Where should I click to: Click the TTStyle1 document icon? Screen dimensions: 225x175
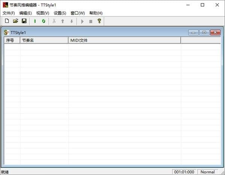coord(6,33)
